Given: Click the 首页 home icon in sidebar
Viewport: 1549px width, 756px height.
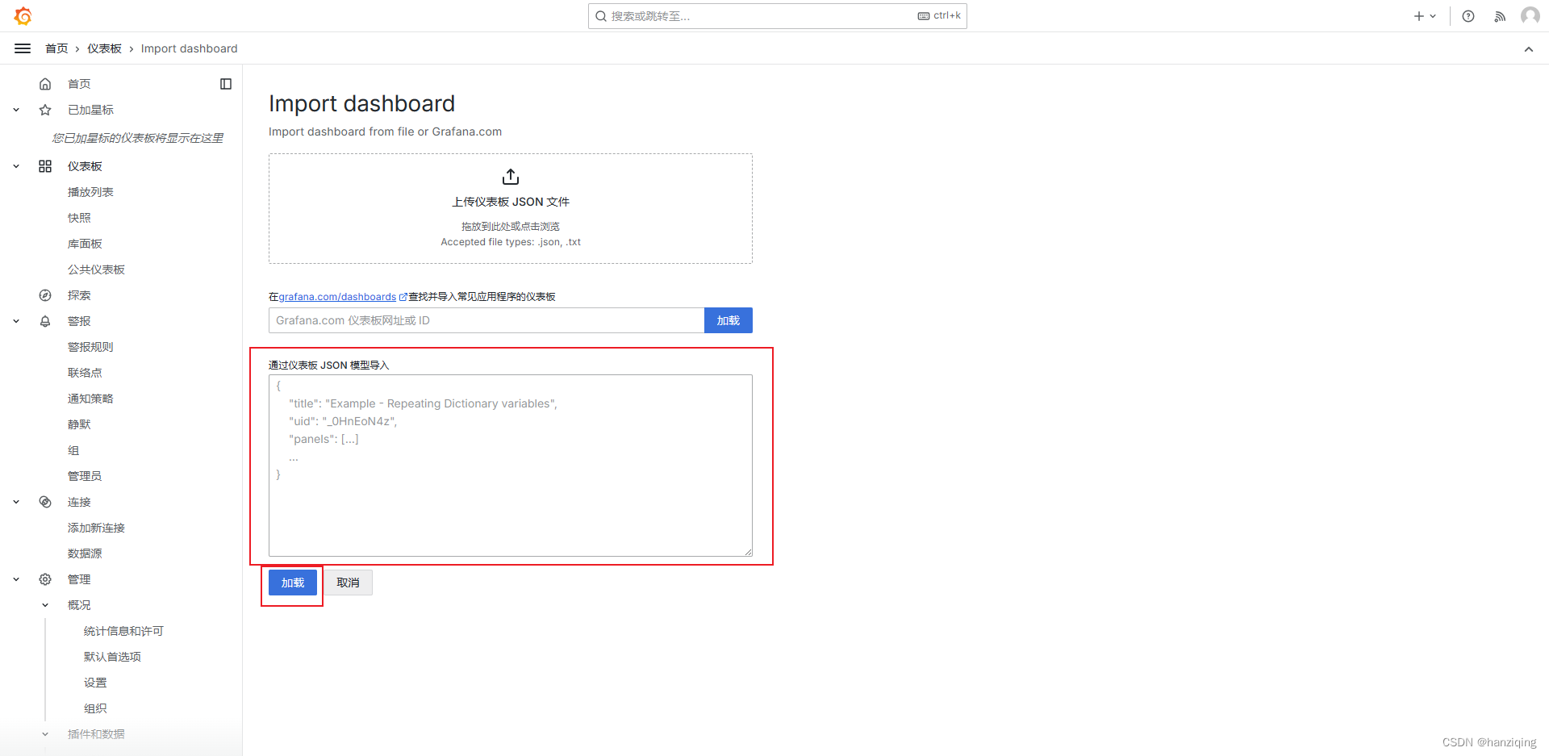Looking at the screenshot, I should pos(45,84).
